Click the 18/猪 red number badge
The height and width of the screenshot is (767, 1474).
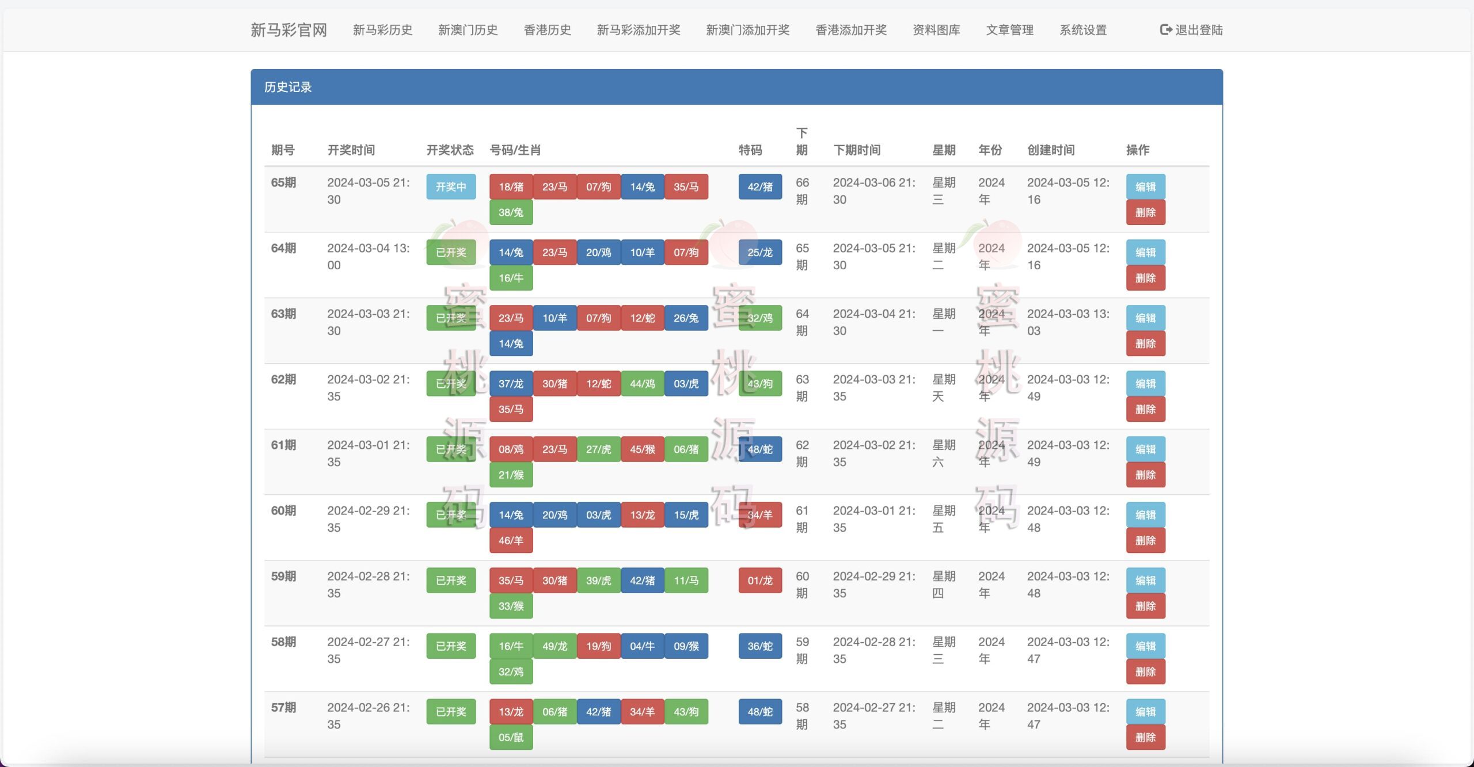[511, 187]
